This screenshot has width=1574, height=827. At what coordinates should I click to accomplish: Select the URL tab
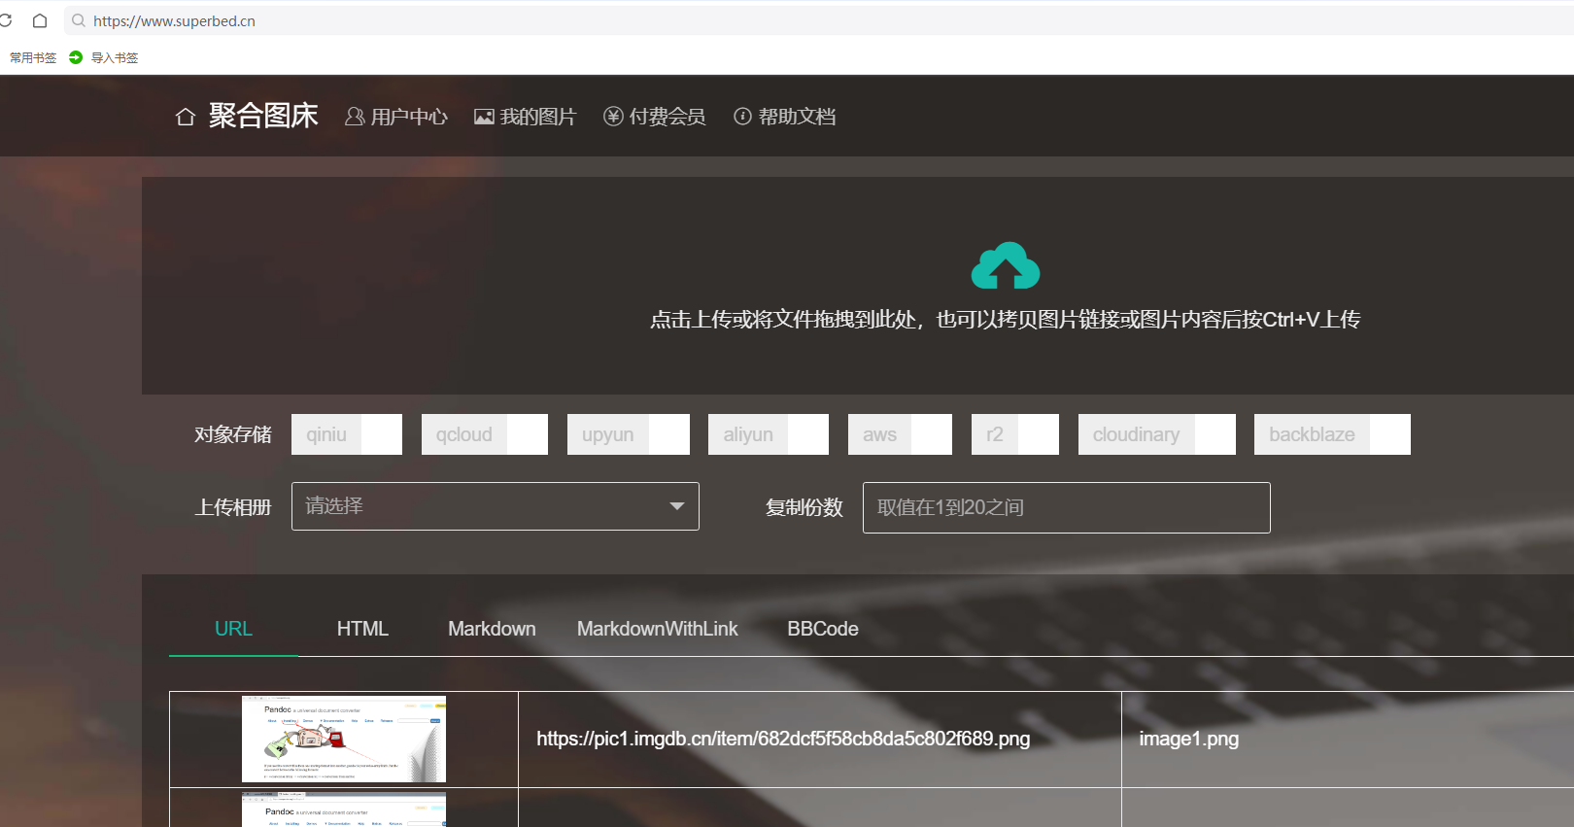tap(233, 629)
